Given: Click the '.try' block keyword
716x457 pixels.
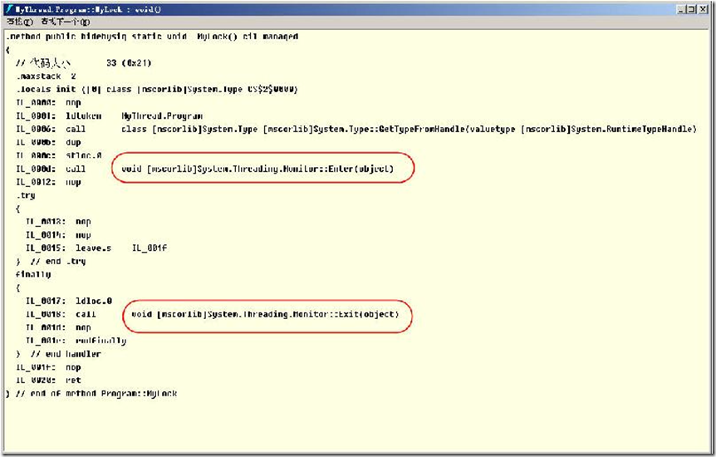Looking at the screenshot, I should pos(26,195).
